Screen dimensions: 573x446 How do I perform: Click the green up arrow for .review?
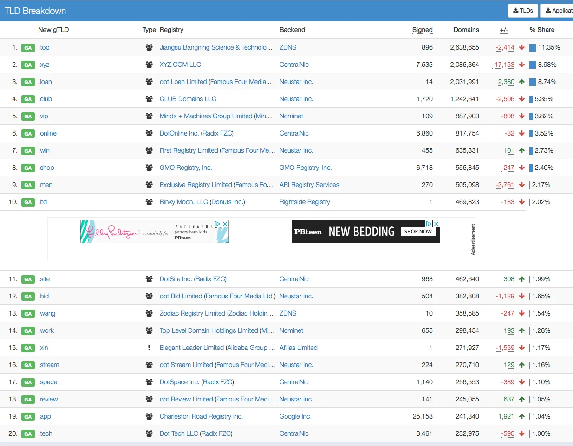point(522,399)
